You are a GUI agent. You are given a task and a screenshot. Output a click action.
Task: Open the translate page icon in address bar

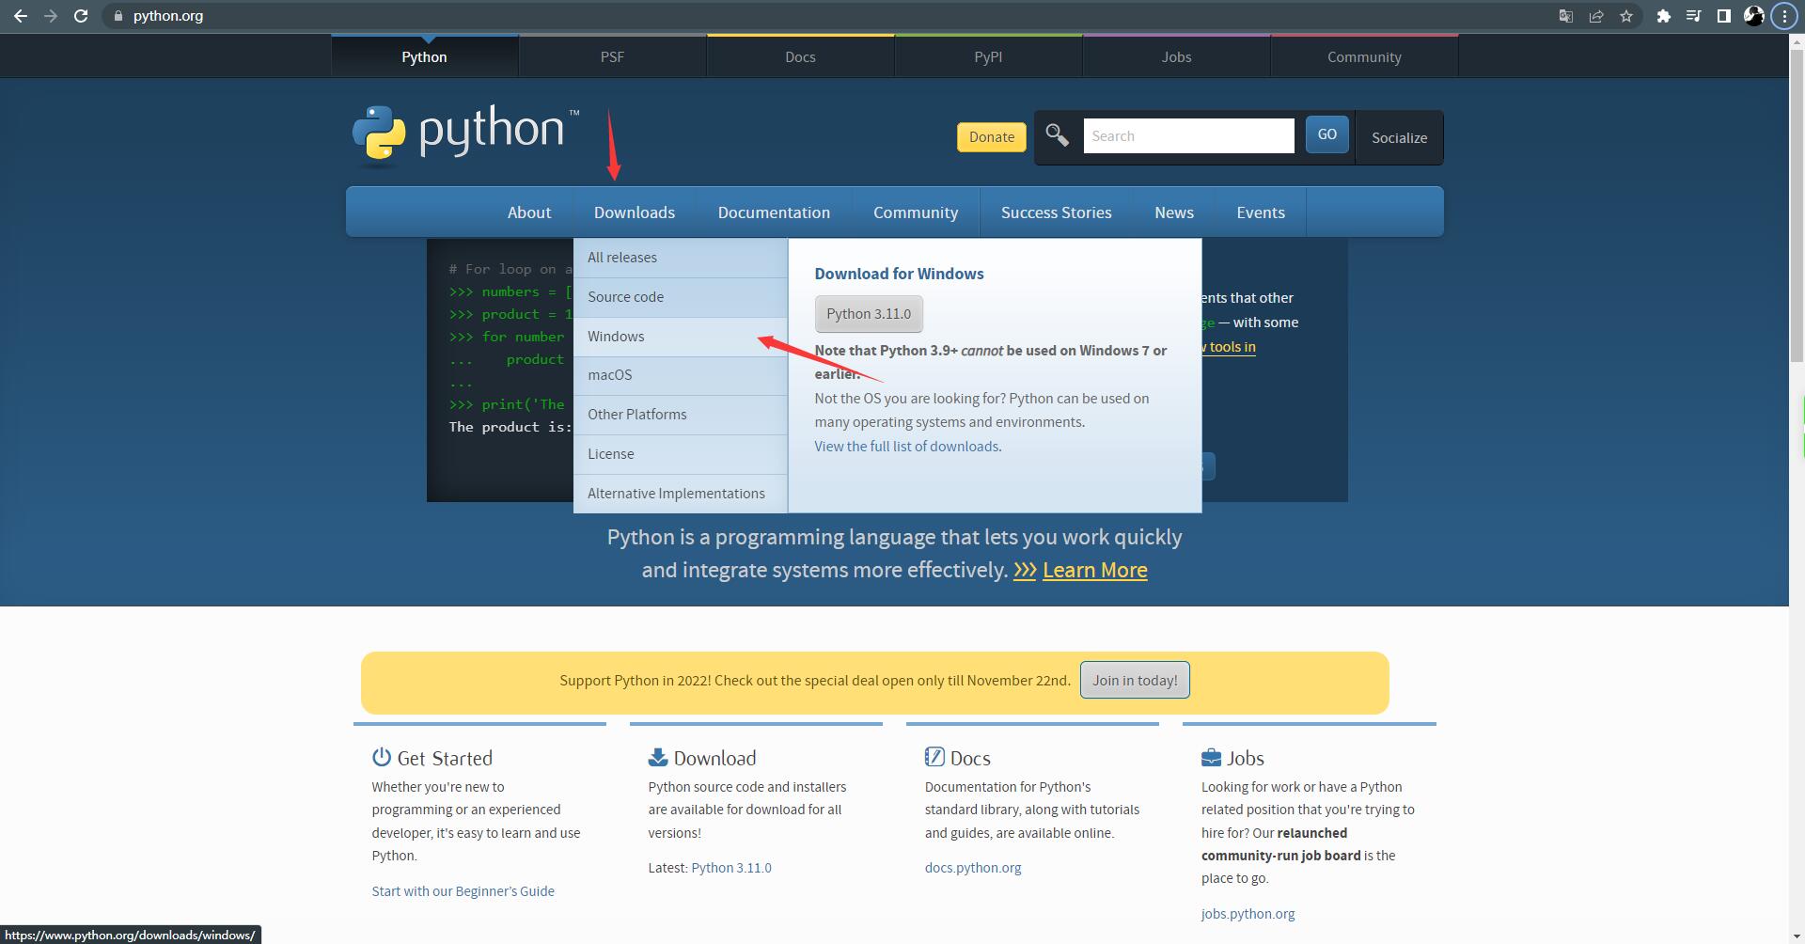pos(1566,16)
